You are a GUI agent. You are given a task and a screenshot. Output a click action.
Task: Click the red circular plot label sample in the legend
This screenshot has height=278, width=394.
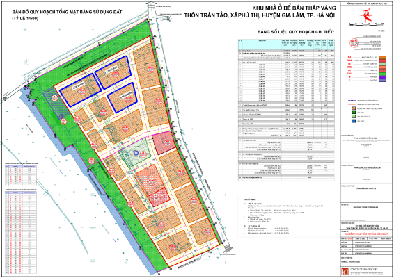point(354,43)
